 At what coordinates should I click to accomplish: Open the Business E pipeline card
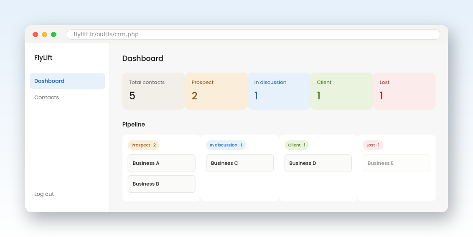[397, 163]
